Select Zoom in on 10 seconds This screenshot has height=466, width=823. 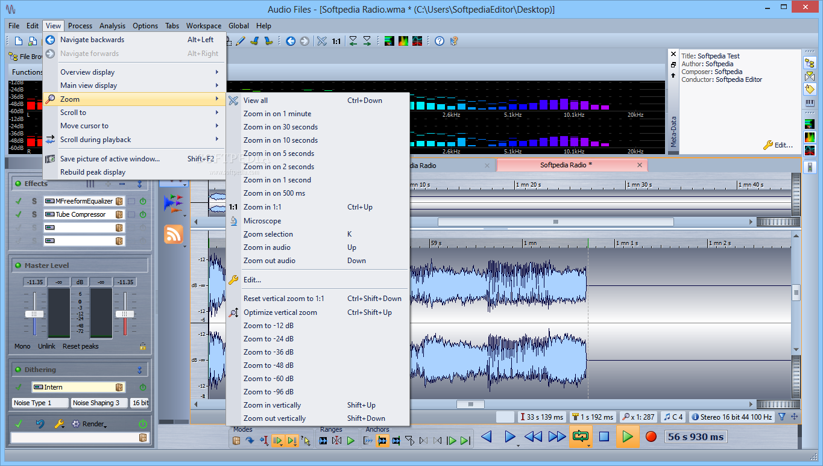(x=318, y=140)
